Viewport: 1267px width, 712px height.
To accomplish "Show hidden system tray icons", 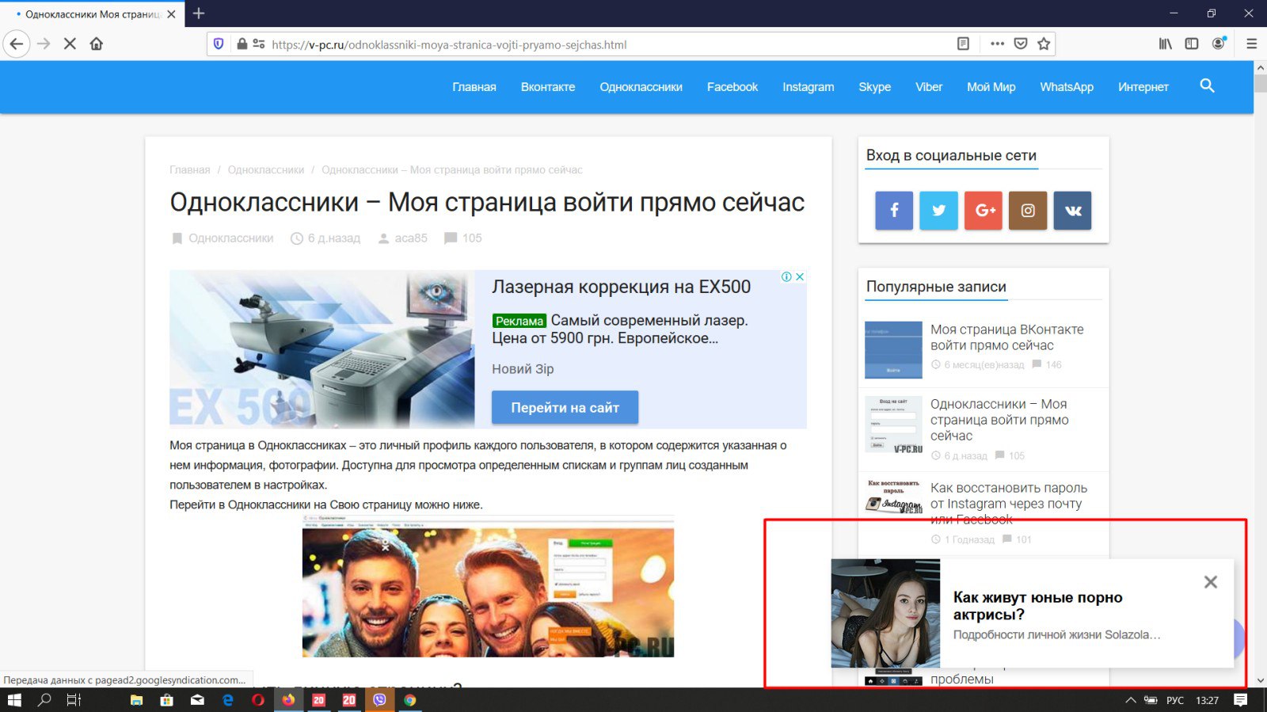I will click(1131, 700).
